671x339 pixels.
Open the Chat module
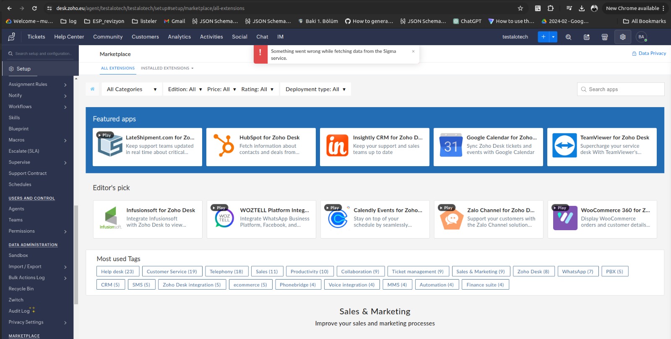click(x=262, y=37)
